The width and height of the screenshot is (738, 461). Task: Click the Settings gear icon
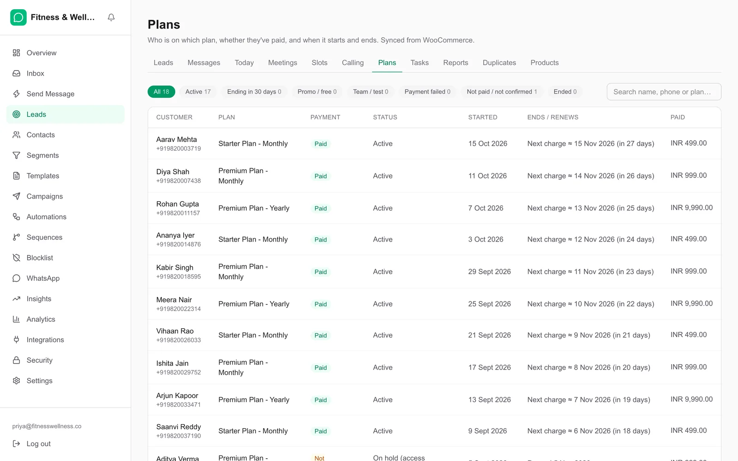click(17, 381)
